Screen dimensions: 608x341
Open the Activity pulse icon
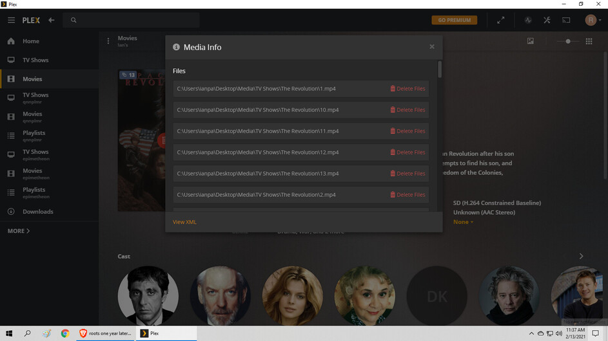coord(528,20)
